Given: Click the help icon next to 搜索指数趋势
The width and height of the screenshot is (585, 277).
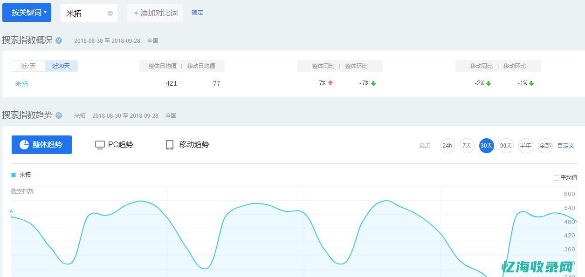Looking at the screenshot, I should 58,115.
